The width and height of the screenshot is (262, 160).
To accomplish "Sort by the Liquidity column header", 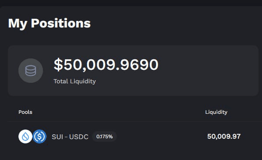I will (x=216, y=112).
